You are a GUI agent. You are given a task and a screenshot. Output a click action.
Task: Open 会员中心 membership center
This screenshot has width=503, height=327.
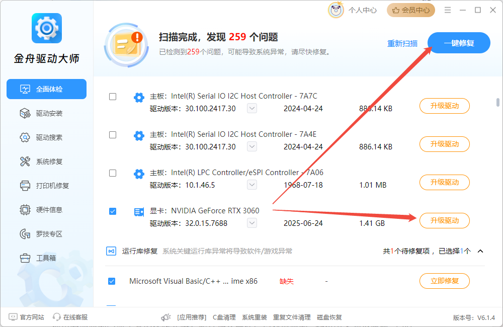click(x=410, y=10)
